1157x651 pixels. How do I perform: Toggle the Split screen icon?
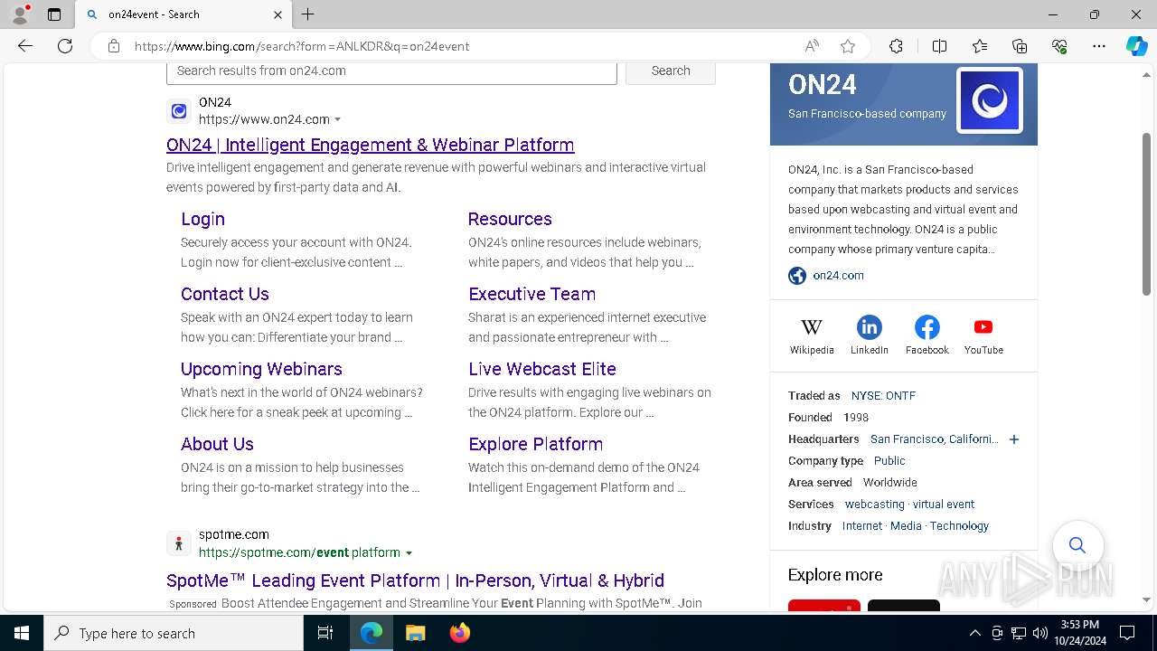pos(939,46)
